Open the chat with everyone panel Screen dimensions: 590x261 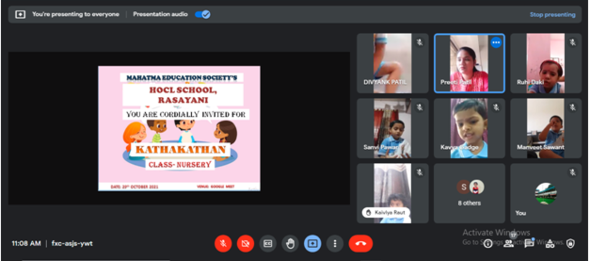(x=529, y=243)
